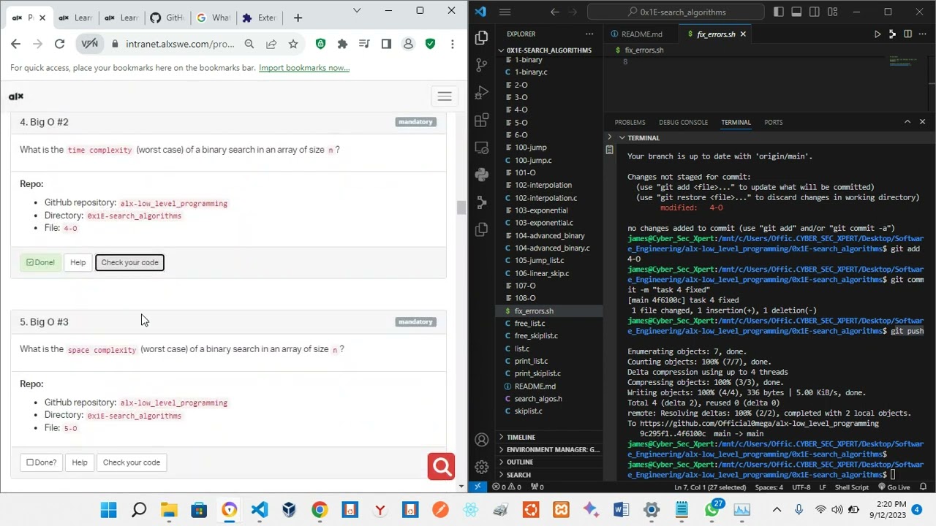Expand the TIMELINE section
This screenshot has height=526, width=936.
pyautogui.click(x=549, y=437)
